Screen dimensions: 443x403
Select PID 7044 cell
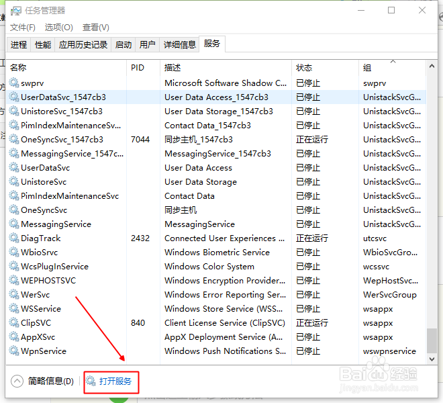[x=140, y=140]
